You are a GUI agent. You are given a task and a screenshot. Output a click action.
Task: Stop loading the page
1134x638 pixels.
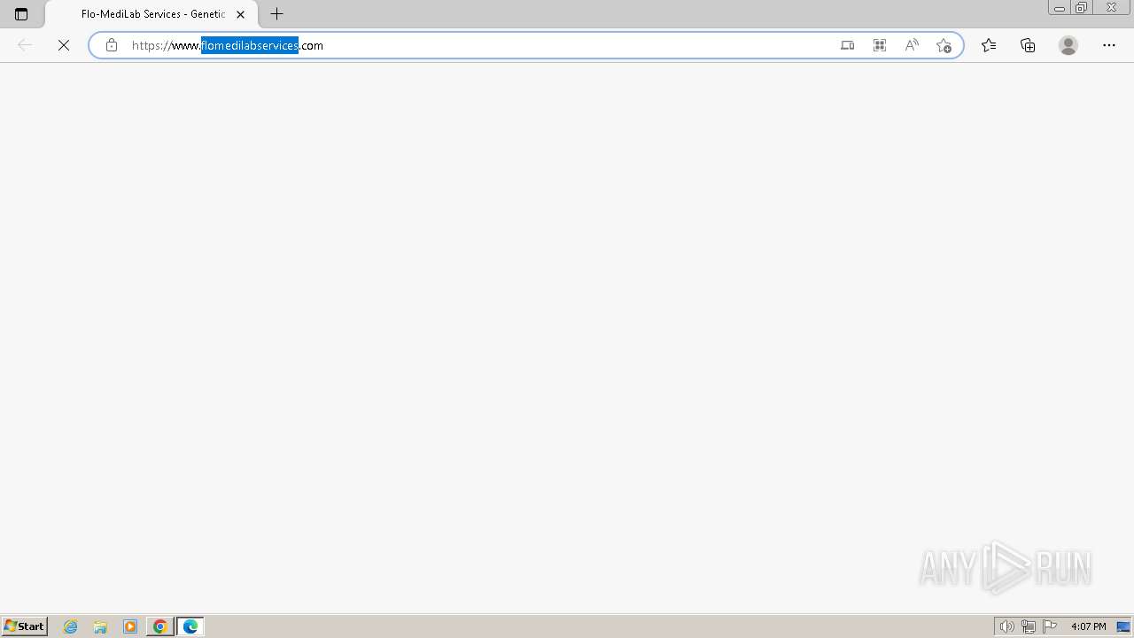click(x=64, y=45)
